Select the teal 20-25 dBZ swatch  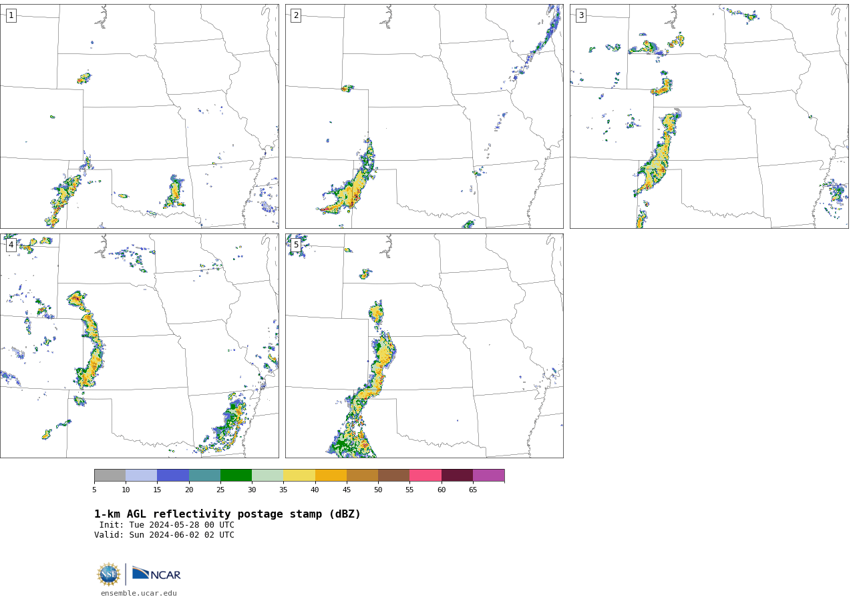(x=204, y=476)
